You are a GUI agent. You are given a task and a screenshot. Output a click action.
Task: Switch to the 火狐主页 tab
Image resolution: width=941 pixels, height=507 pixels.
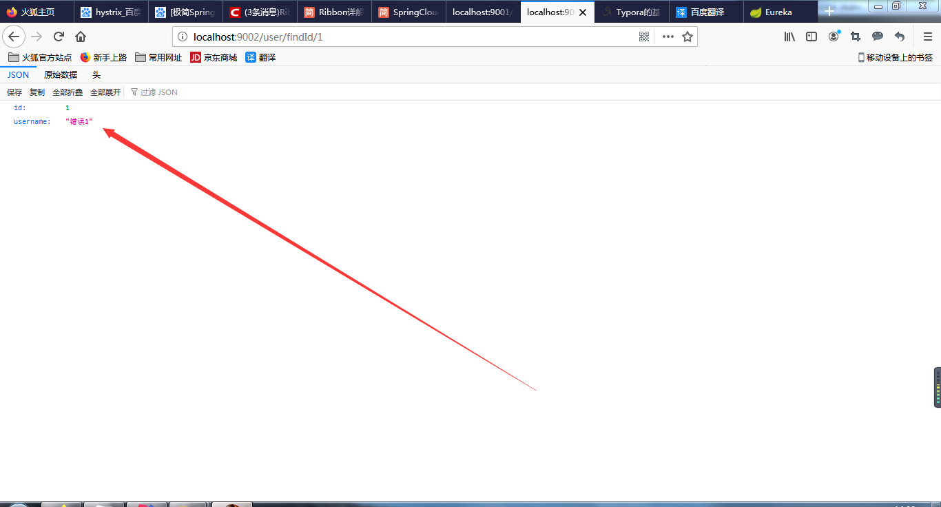tap(37, 12)
